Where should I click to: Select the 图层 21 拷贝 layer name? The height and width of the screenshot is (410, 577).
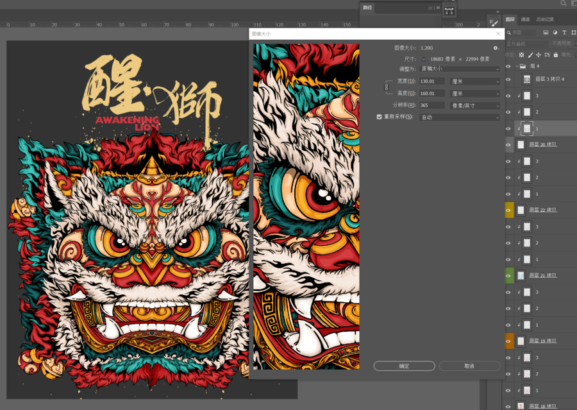click(x=543, y=275)
